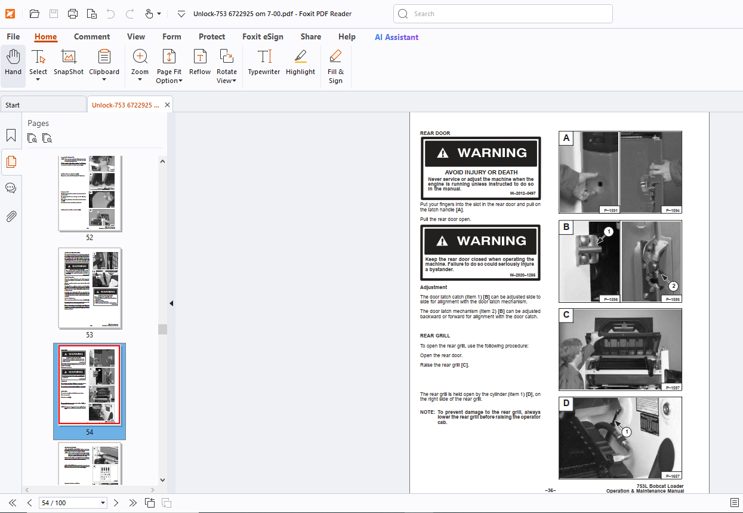Switch to the Comment ribbon tab
Screen dimensions: 743x513
point(92,37)
